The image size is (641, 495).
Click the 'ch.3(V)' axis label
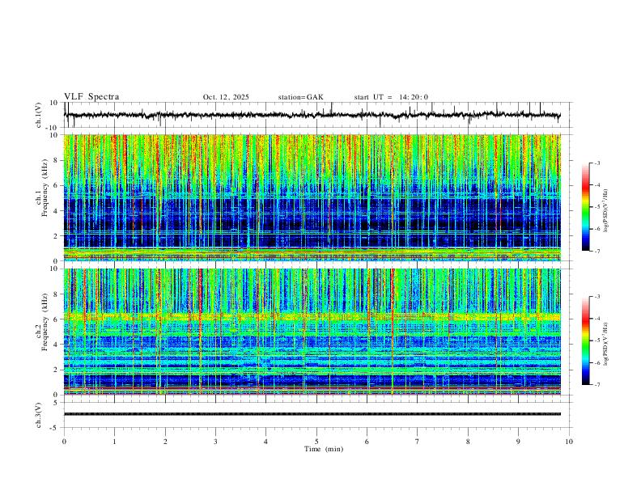[x=39, y=415]
